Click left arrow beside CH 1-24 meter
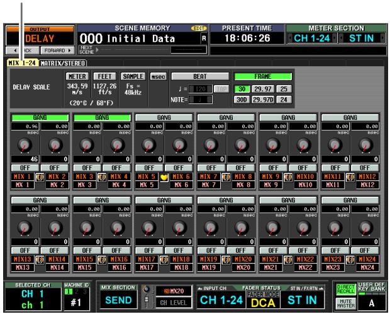Screen dimensions: 390x314 click(x=290, y=38)
